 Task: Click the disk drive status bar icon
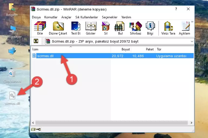[33, 129]
